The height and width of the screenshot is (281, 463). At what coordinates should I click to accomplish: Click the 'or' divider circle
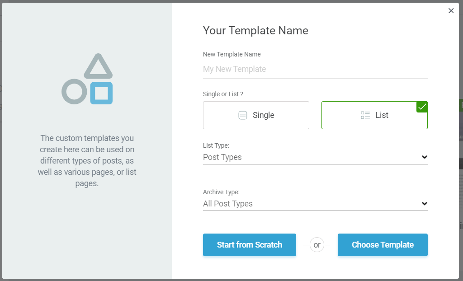point(317,245)
